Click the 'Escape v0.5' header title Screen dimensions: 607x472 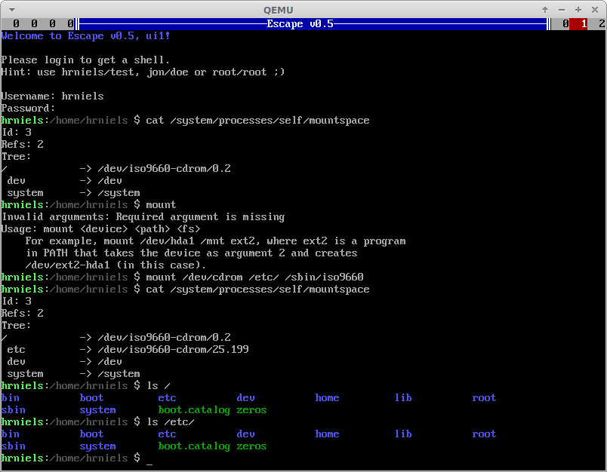[300, 24]
